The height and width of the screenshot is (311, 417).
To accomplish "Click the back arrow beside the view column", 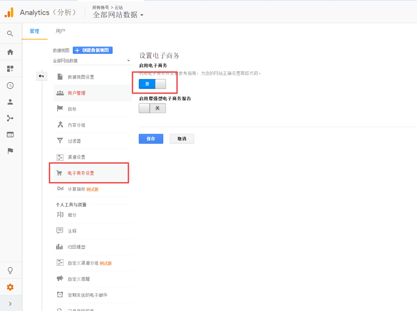I will coord(41,76).
